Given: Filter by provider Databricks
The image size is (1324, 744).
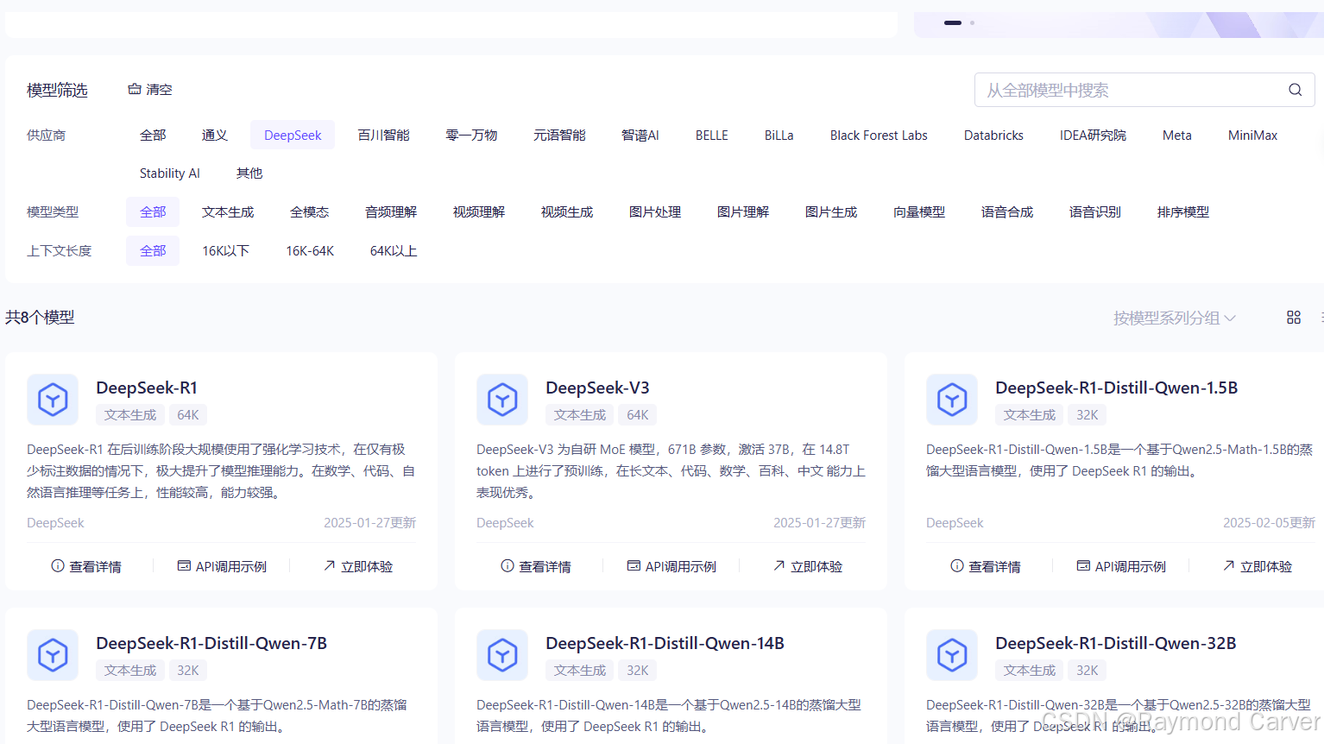Looking at the screenshot, I should pos(993,135).
